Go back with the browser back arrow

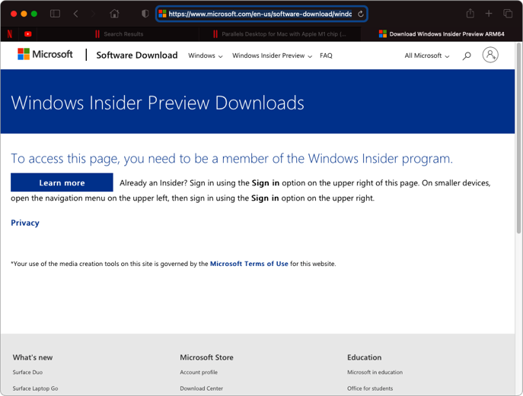pos(75,14)
